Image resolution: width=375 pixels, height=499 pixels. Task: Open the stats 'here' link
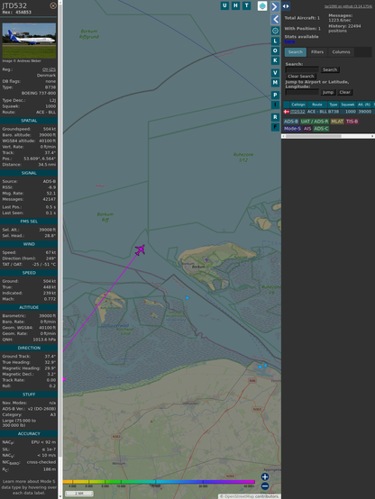(x=289, y=41)
